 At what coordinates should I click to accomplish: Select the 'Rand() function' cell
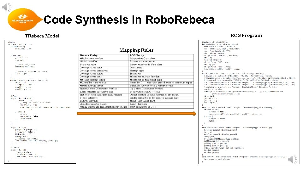161,104
